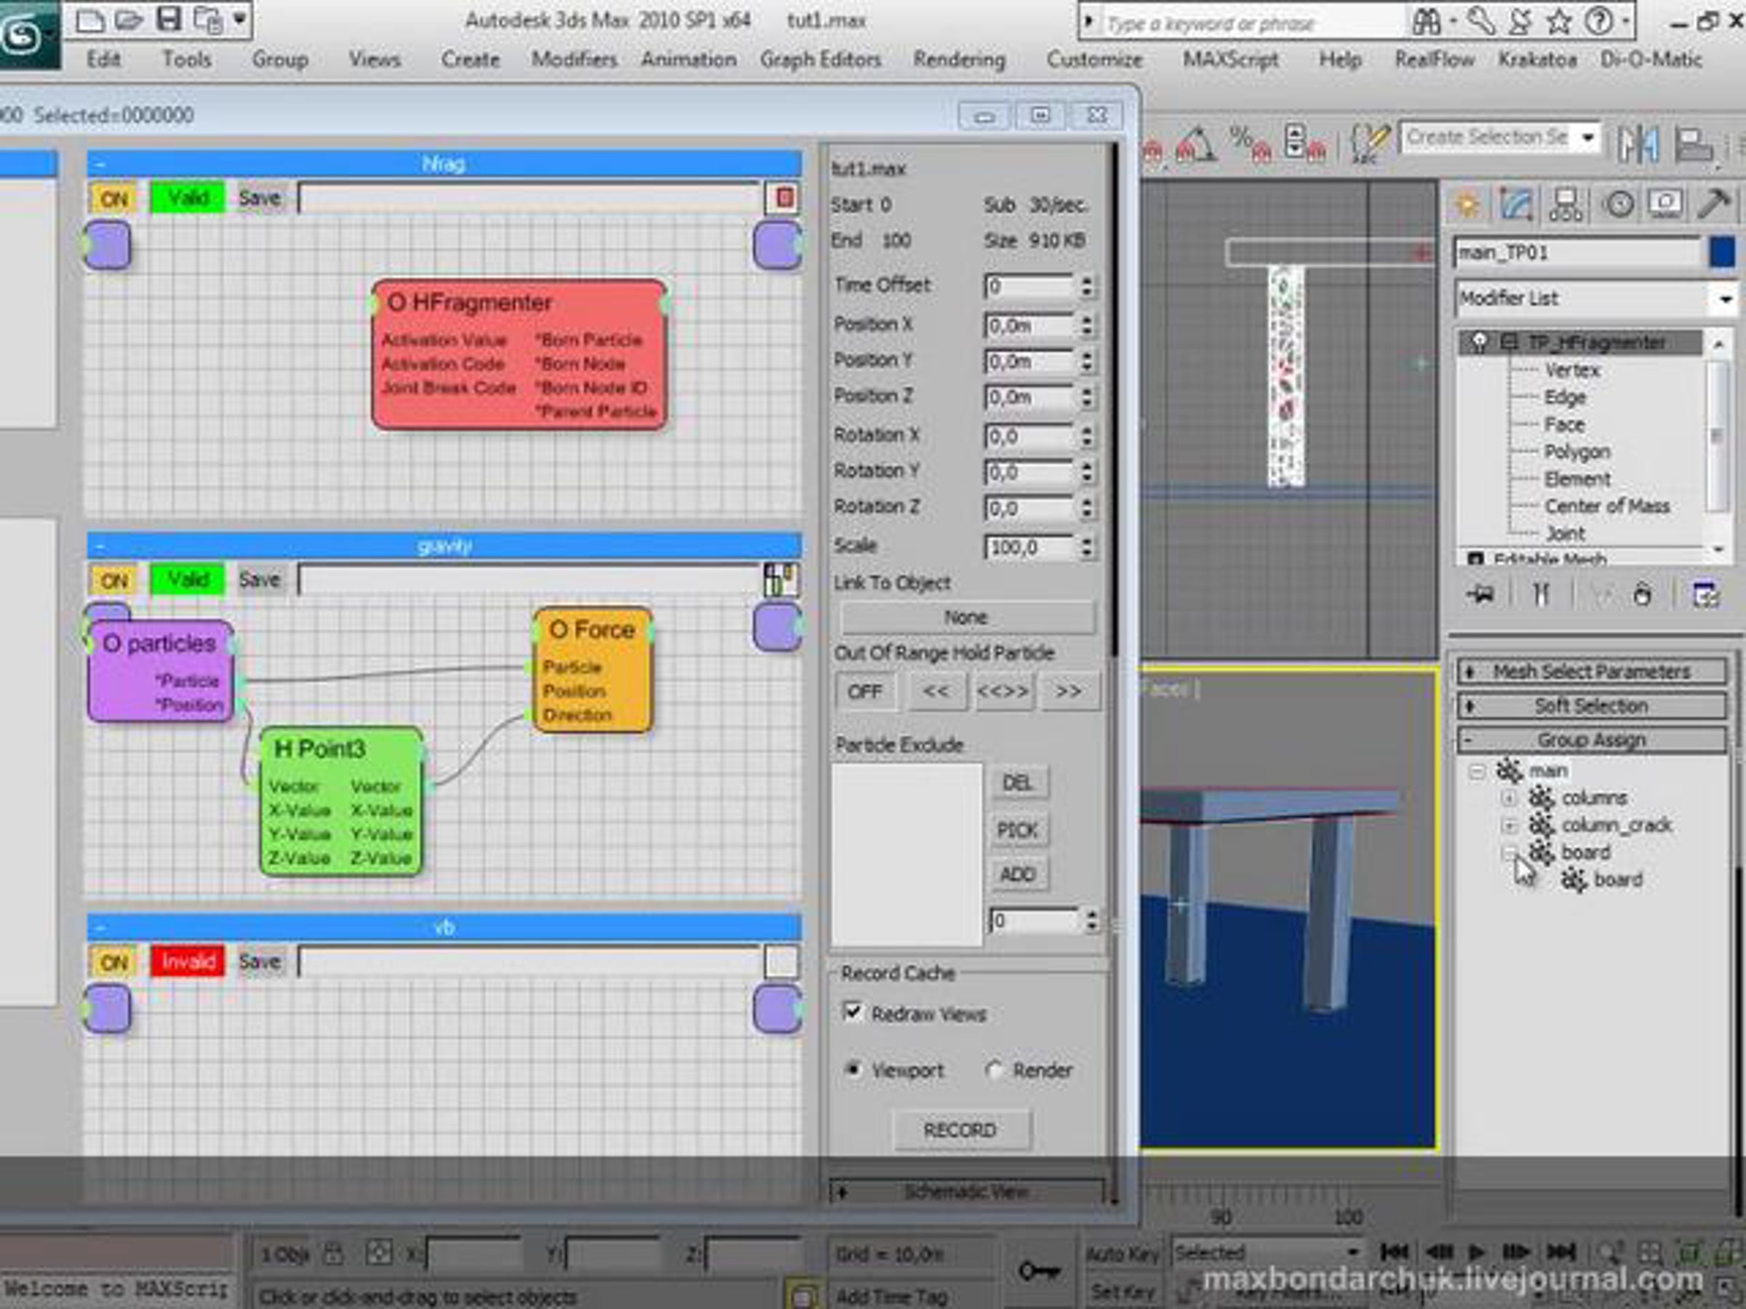
Task: Open the Favorites star icon
Action: point(1559,22)
